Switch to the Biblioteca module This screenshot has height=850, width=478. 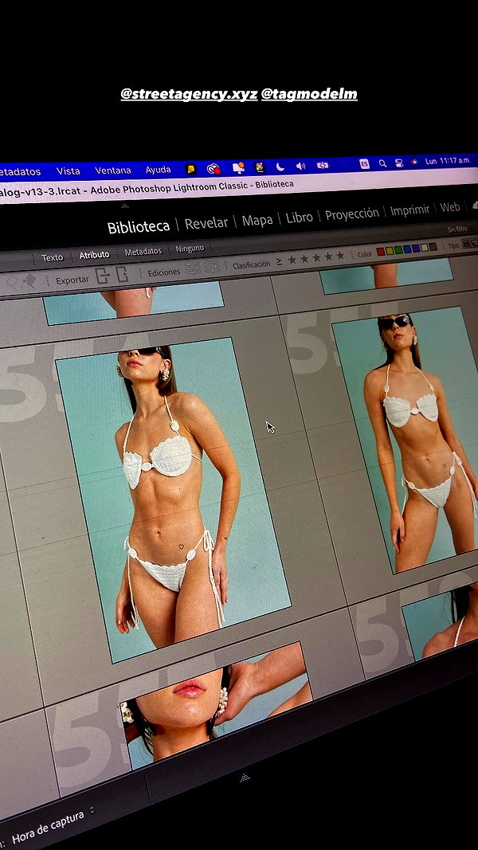tap(138, 226)
